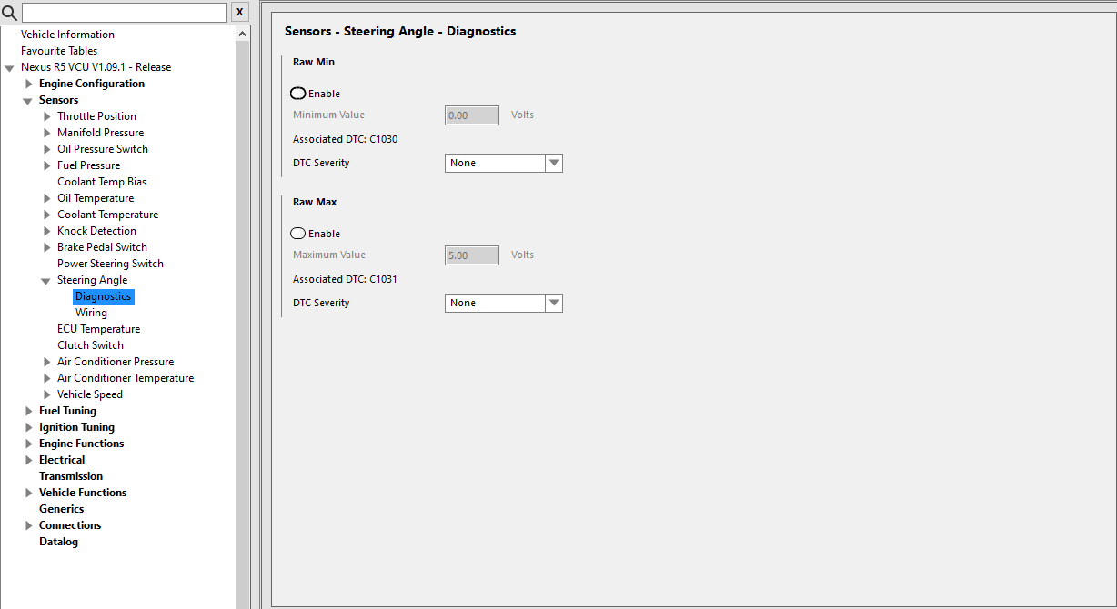
Task: Expand Oil Temperature arrow
Action: [47, 198]
